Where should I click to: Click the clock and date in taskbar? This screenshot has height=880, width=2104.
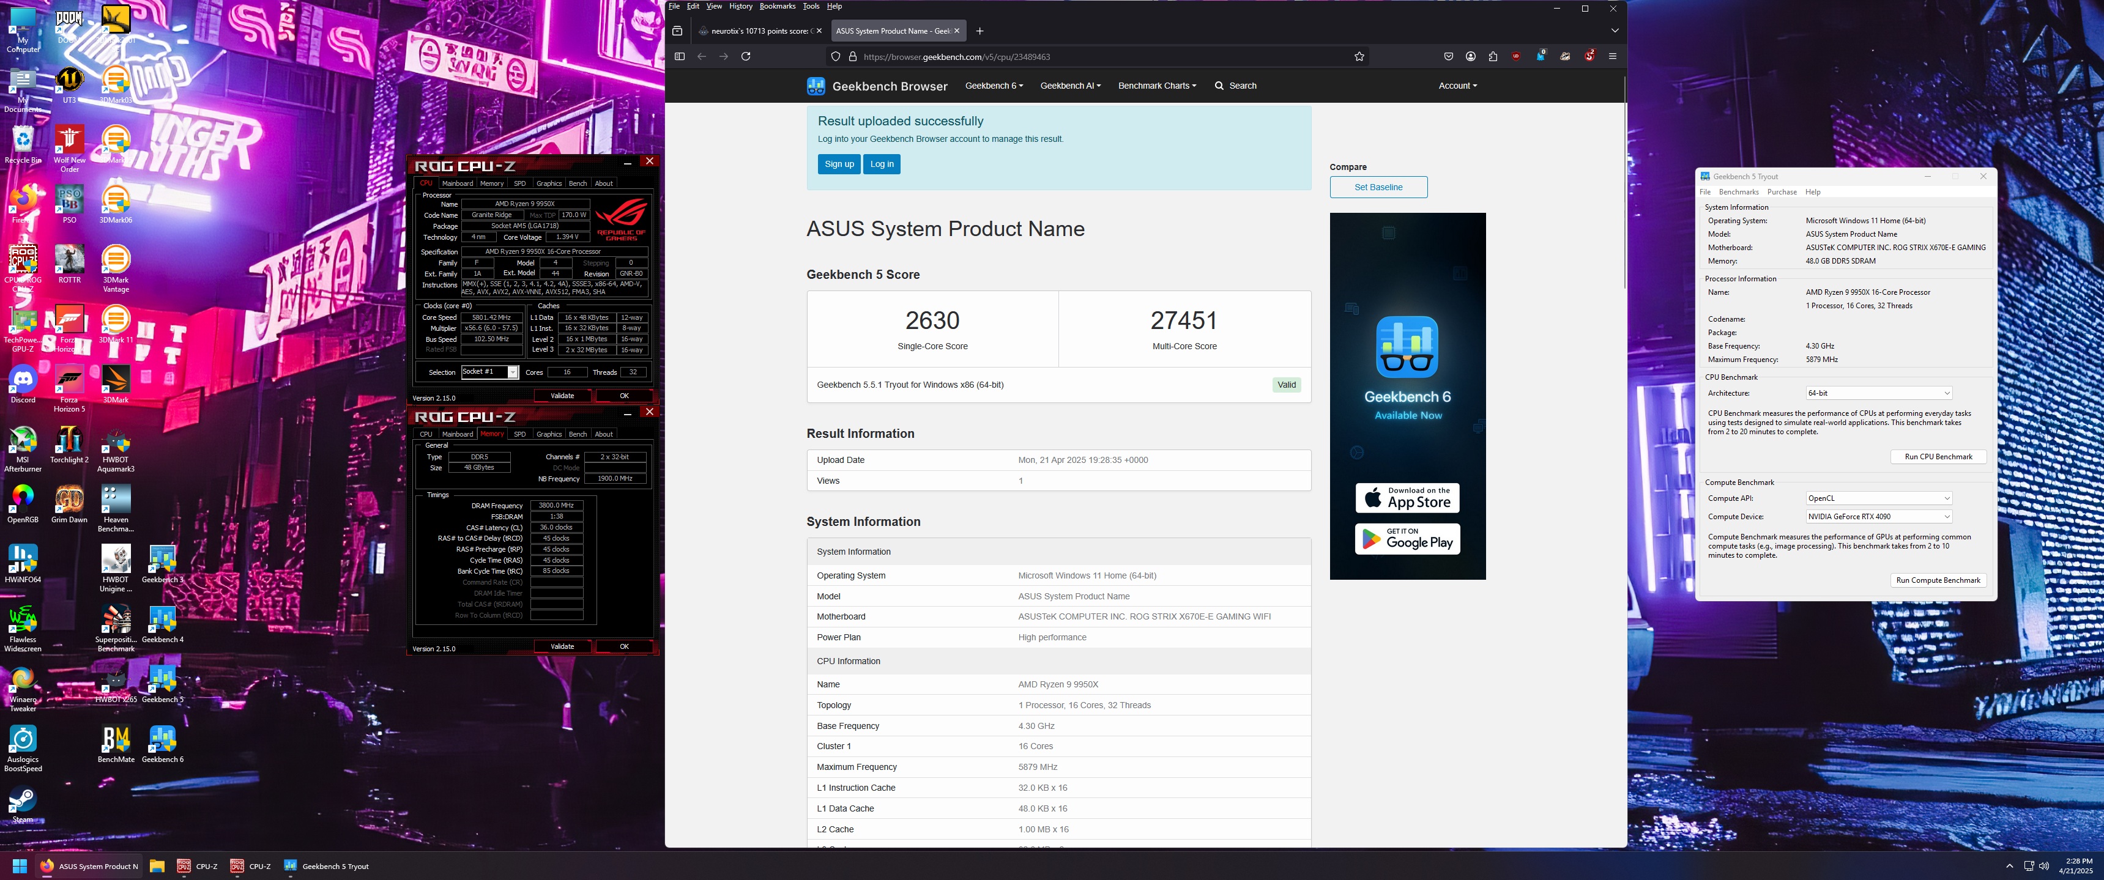(x=2075, y=866)
